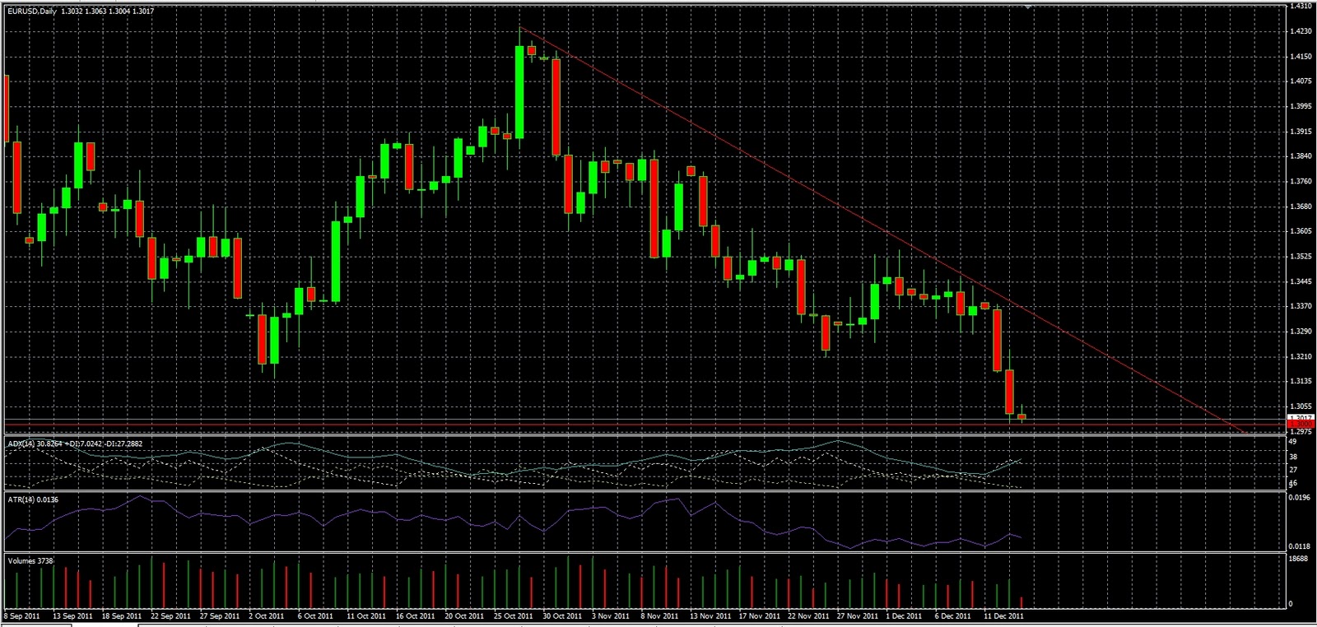The image size is (1317, 627).
Task: Click the 1.3840 price scale label
Action: pos(1301,156)
